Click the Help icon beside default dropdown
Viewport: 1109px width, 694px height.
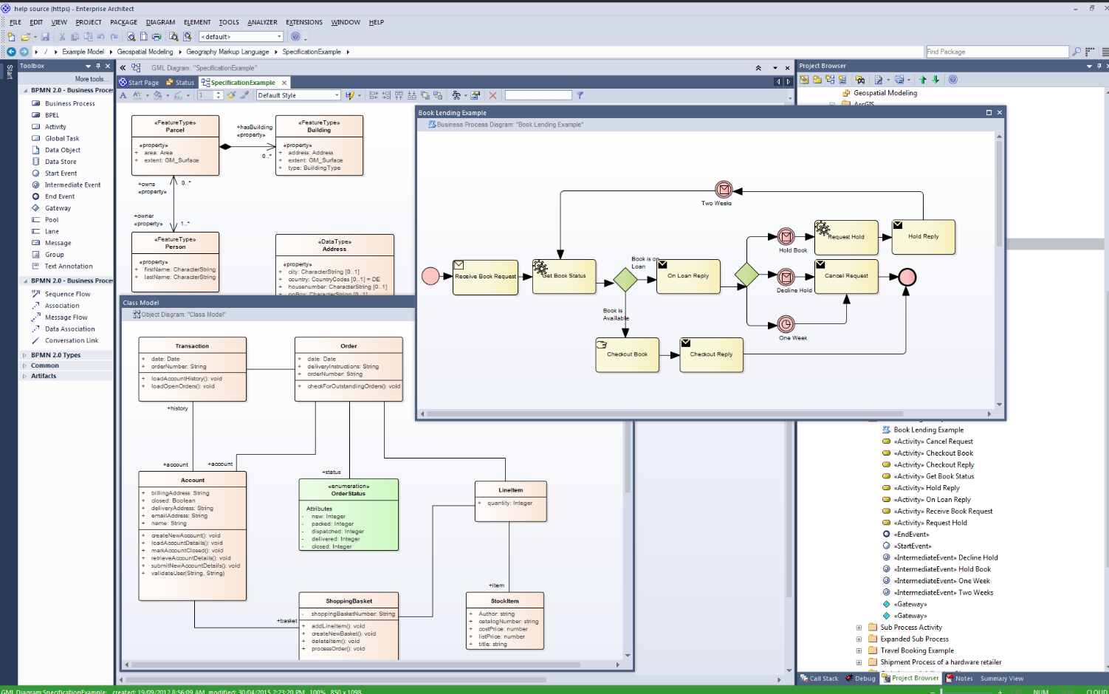click(x=295, y=36)
